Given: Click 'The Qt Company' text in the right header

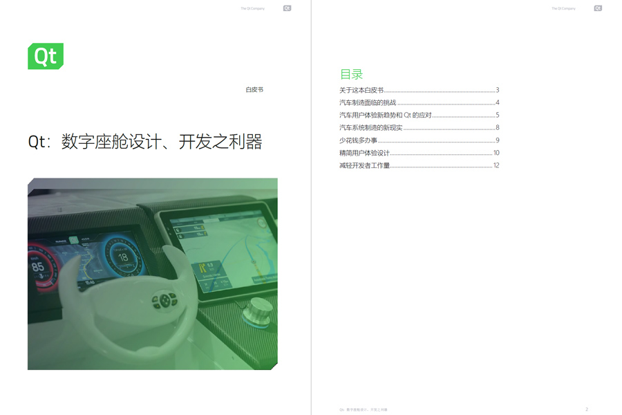Looking at the screenshot, I should point(563,8).
